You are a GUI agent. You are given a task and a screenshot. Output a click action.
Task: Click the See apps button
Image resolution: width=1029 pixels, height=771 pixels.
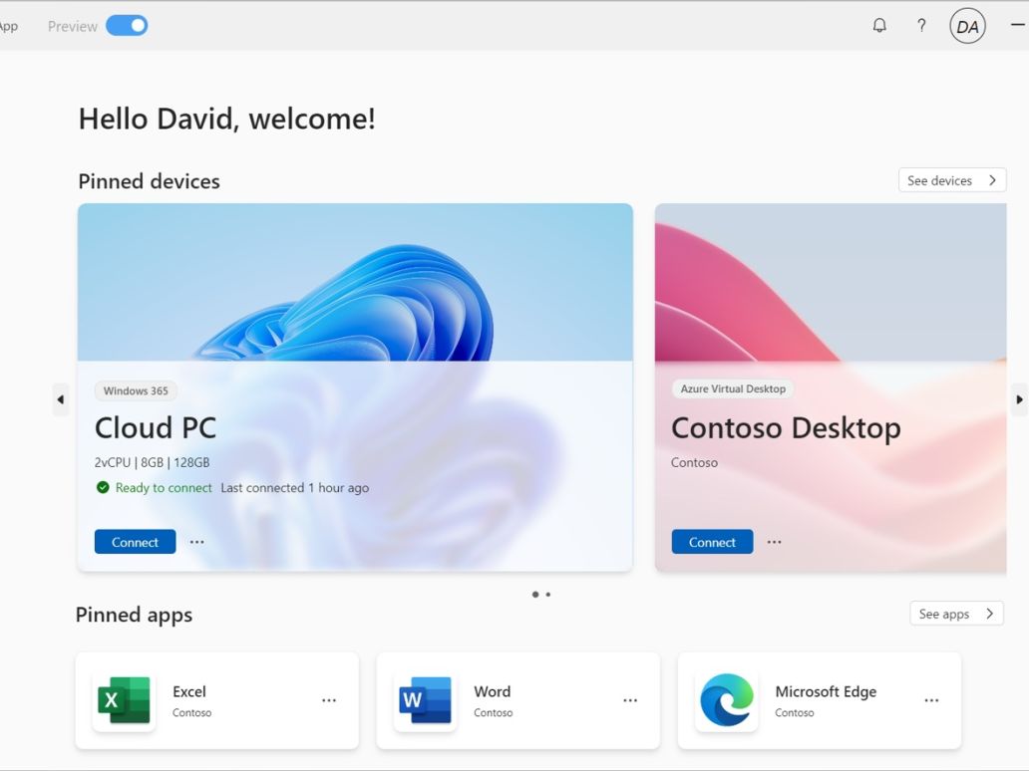coord(956,614)
